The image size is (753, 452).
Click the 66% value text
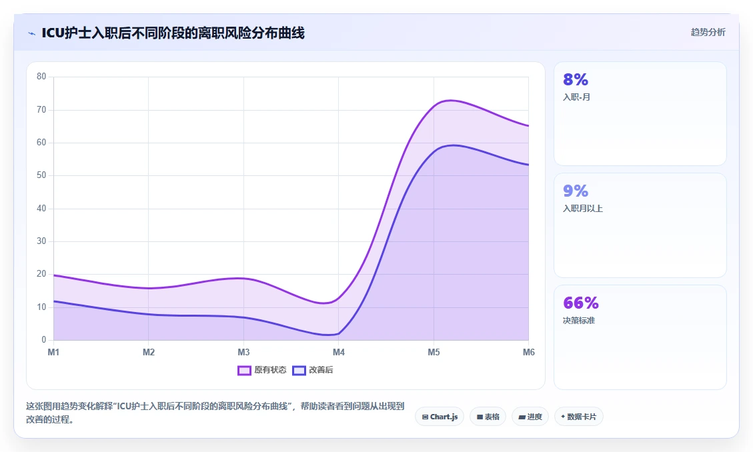[581, 303]
